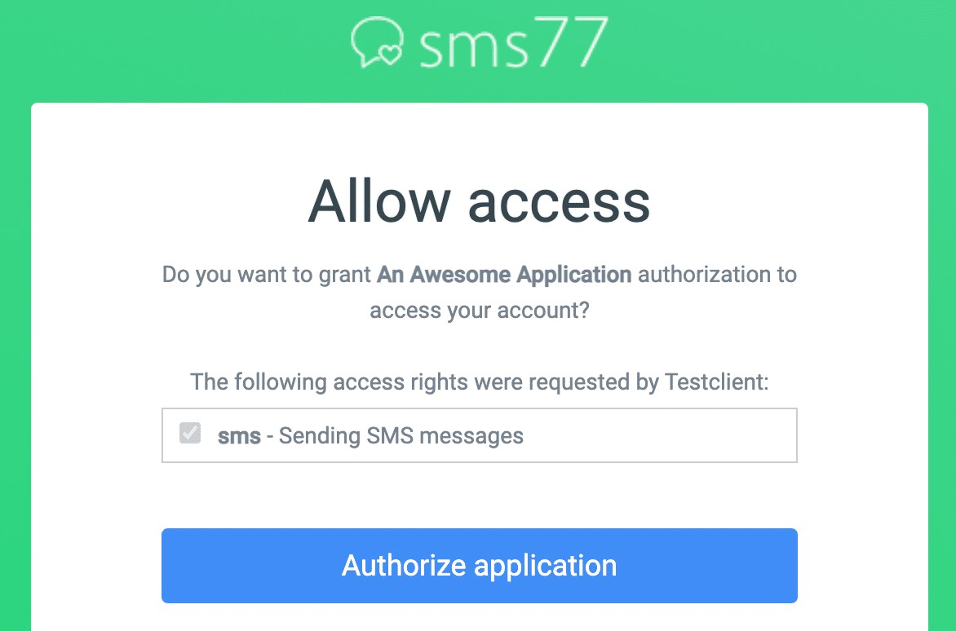Image resolution: width=956 pixels, height=631 pixels.
Task: Click the sms77 speech bubble heart icon
Action: pyautogui.click(x=378, y=42)
